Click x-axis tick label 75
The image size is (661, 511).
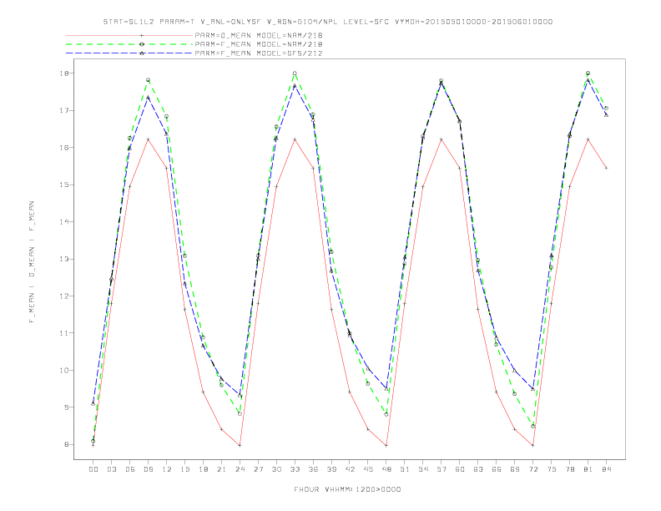point(552,469)
